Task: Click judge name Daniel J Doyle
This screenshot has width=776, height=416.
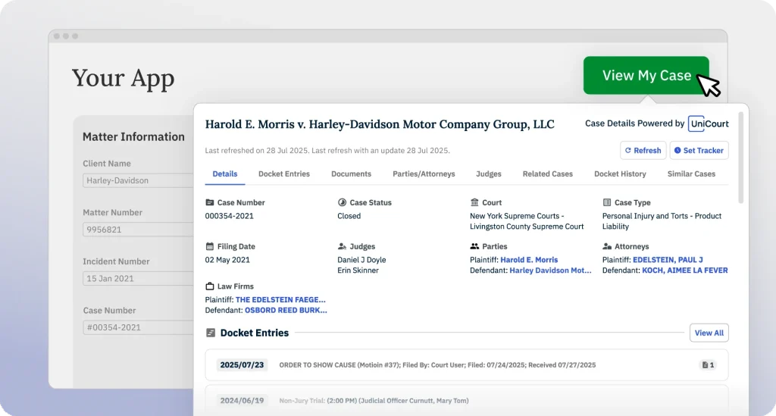Action: point(361,260)
